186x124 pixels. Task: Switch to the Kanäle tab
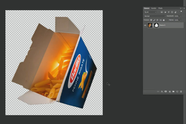(154, 8)
